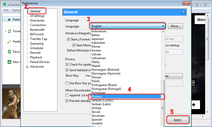Enable Use Boss-Key password checkbox
Image resolution: width=212 pixels, height=127 pixels.
pyautogui.click(x=67, y=83)
